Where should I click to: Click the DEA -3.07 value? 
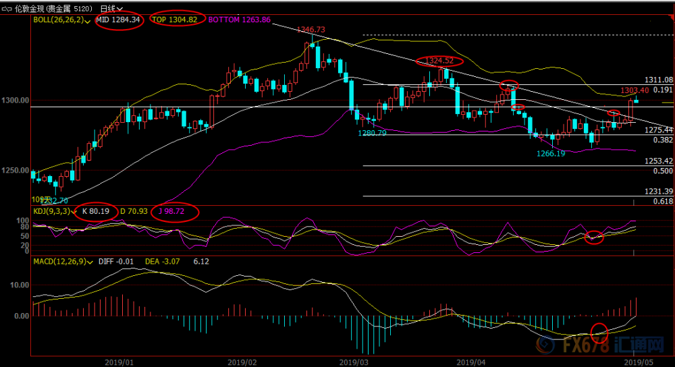(162, 261)
